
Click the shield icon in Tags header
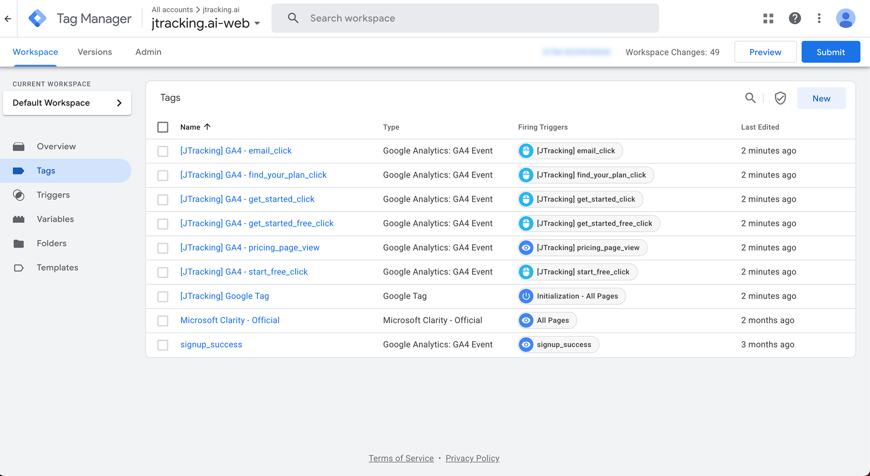click(x=780, y=98)
